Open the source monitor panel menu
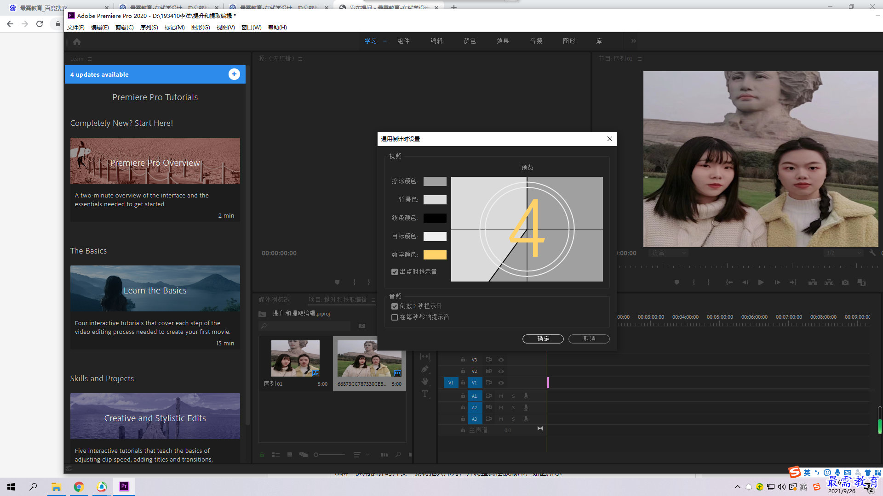Screen dimensions: 883x496 [300, 59]
